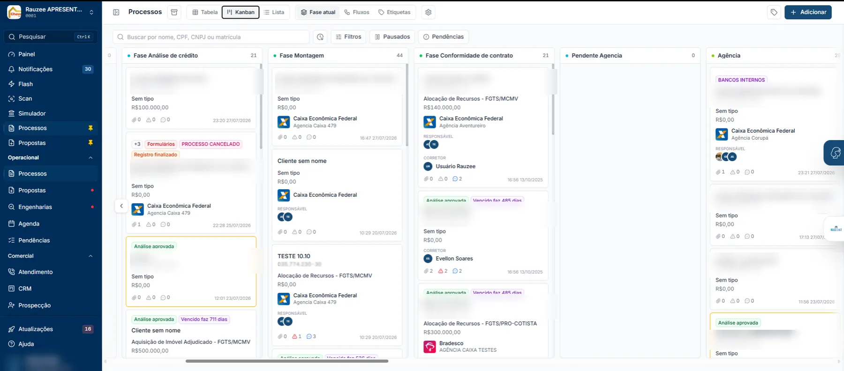This screenshot has width=844, height=371.
Task: Open the archive icon next to Processos
Action: point(174,12)
